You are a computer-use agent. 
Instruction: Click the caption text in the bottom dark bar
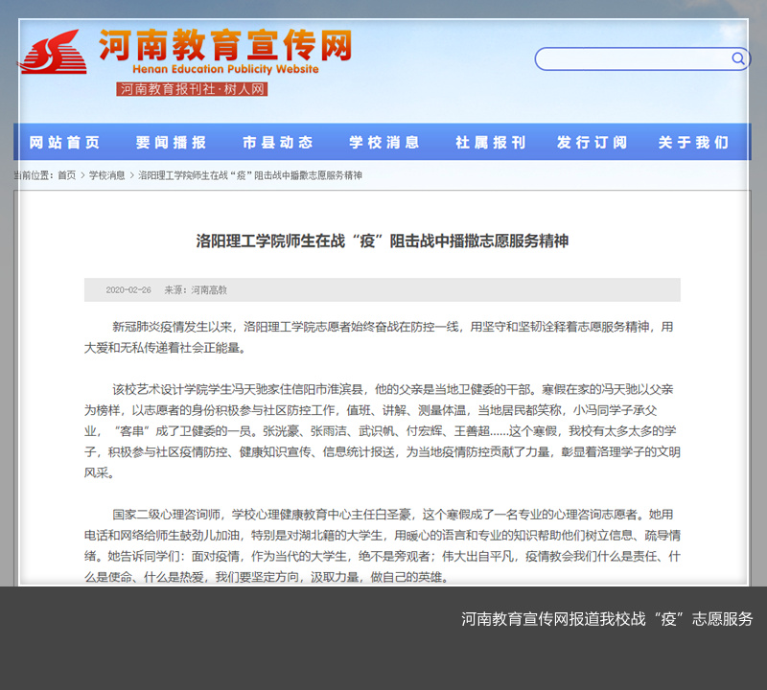[607, 619]
